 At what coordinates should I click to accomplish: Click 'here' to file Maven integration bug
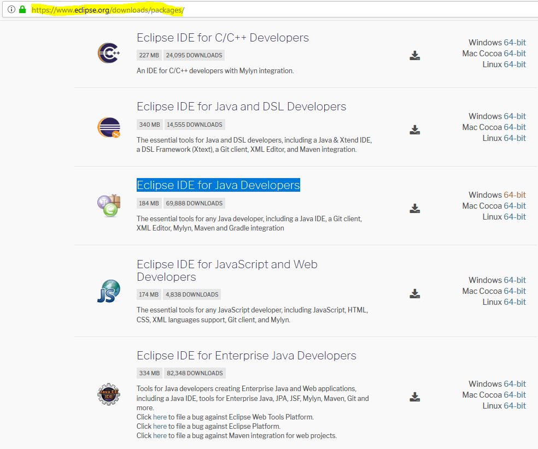point(160,436)
